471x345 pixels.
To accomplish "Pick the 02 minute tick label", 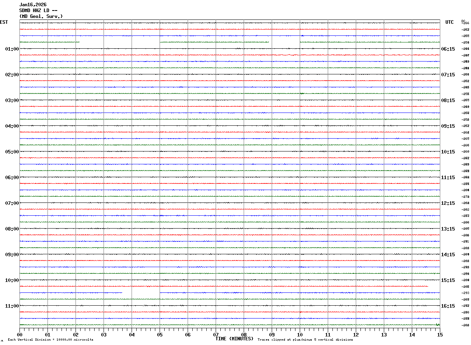I will point(76,334).
